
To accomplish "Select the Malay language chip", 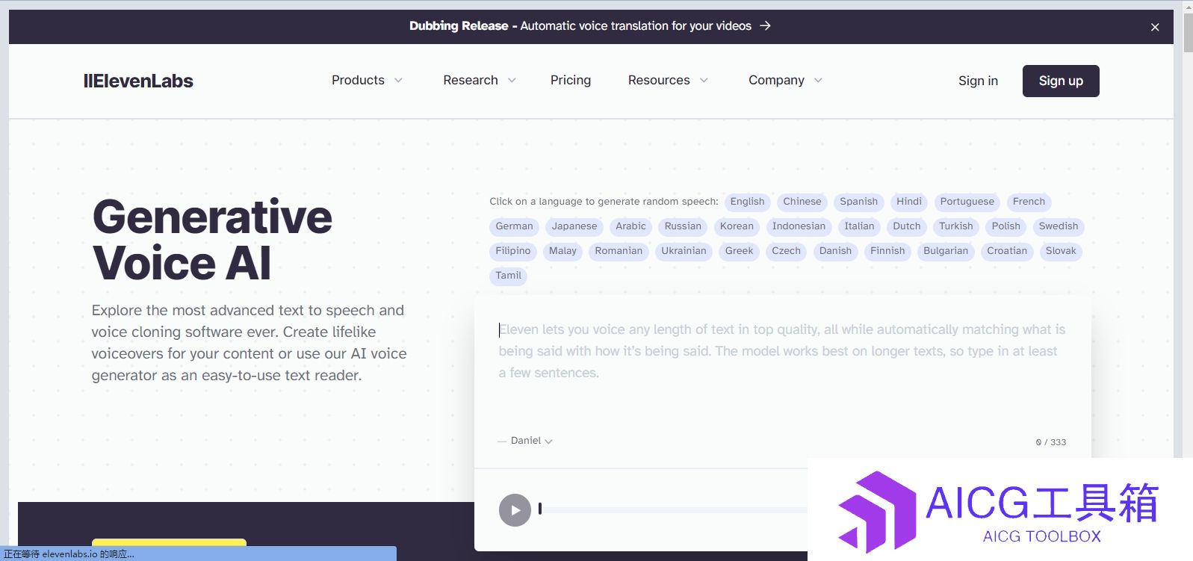I will pyautogui.click(x=563, y=251).
